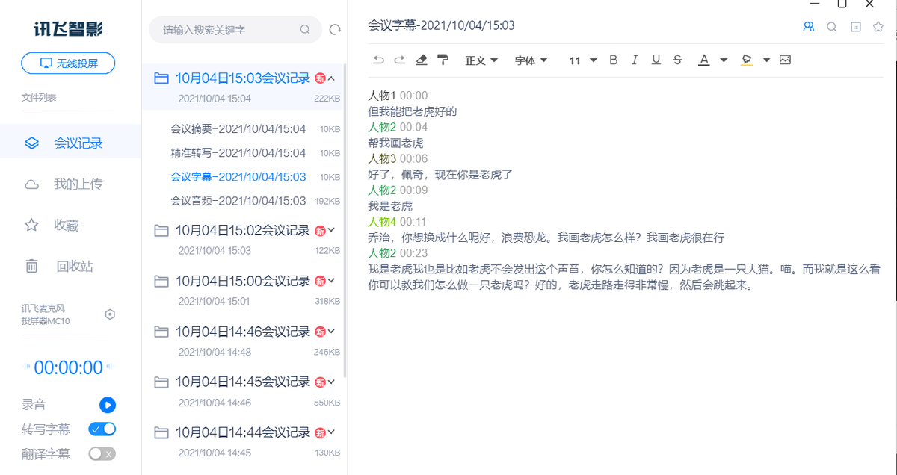This screenshot has width=897, height=475.
Task: Click the transcript line 帮我画老虎
Action: pyautogui.click(x=396, y=143)
